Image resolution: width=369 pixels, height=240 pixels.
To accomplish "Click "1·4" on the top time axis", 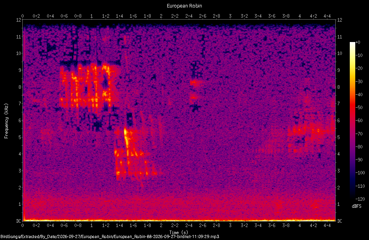I will click(119, 16).
